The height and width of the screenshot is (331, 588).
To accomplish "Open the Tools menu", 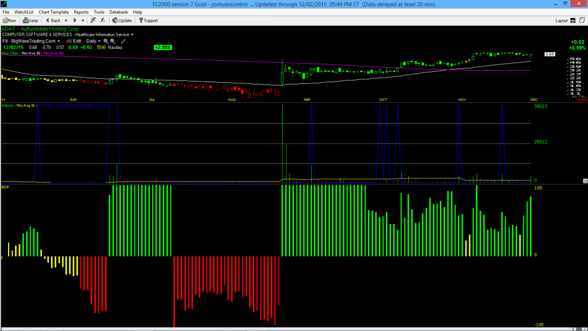I will 99,12.
